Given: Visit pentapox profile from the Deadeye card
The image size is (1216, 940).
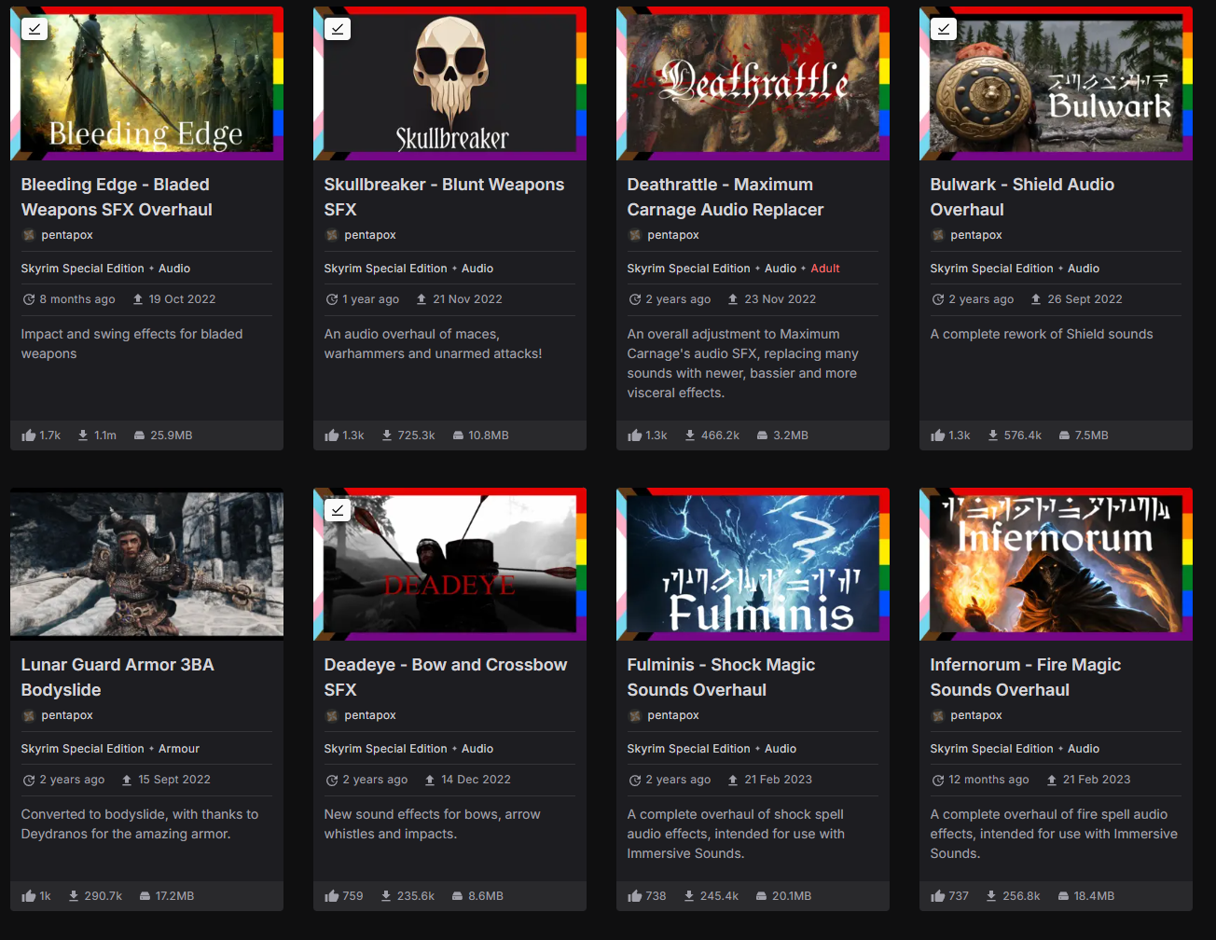Looking at the screenshot, I should pos(370,715).
